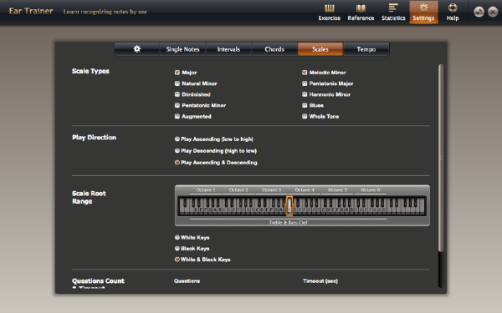Switch to the Tempo tab
This screenshot has width=502, height=313.
366,49
